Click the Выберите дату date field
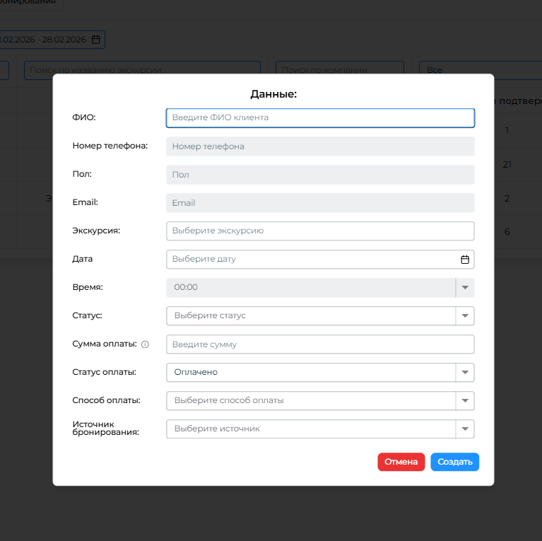 pos(311,260)
